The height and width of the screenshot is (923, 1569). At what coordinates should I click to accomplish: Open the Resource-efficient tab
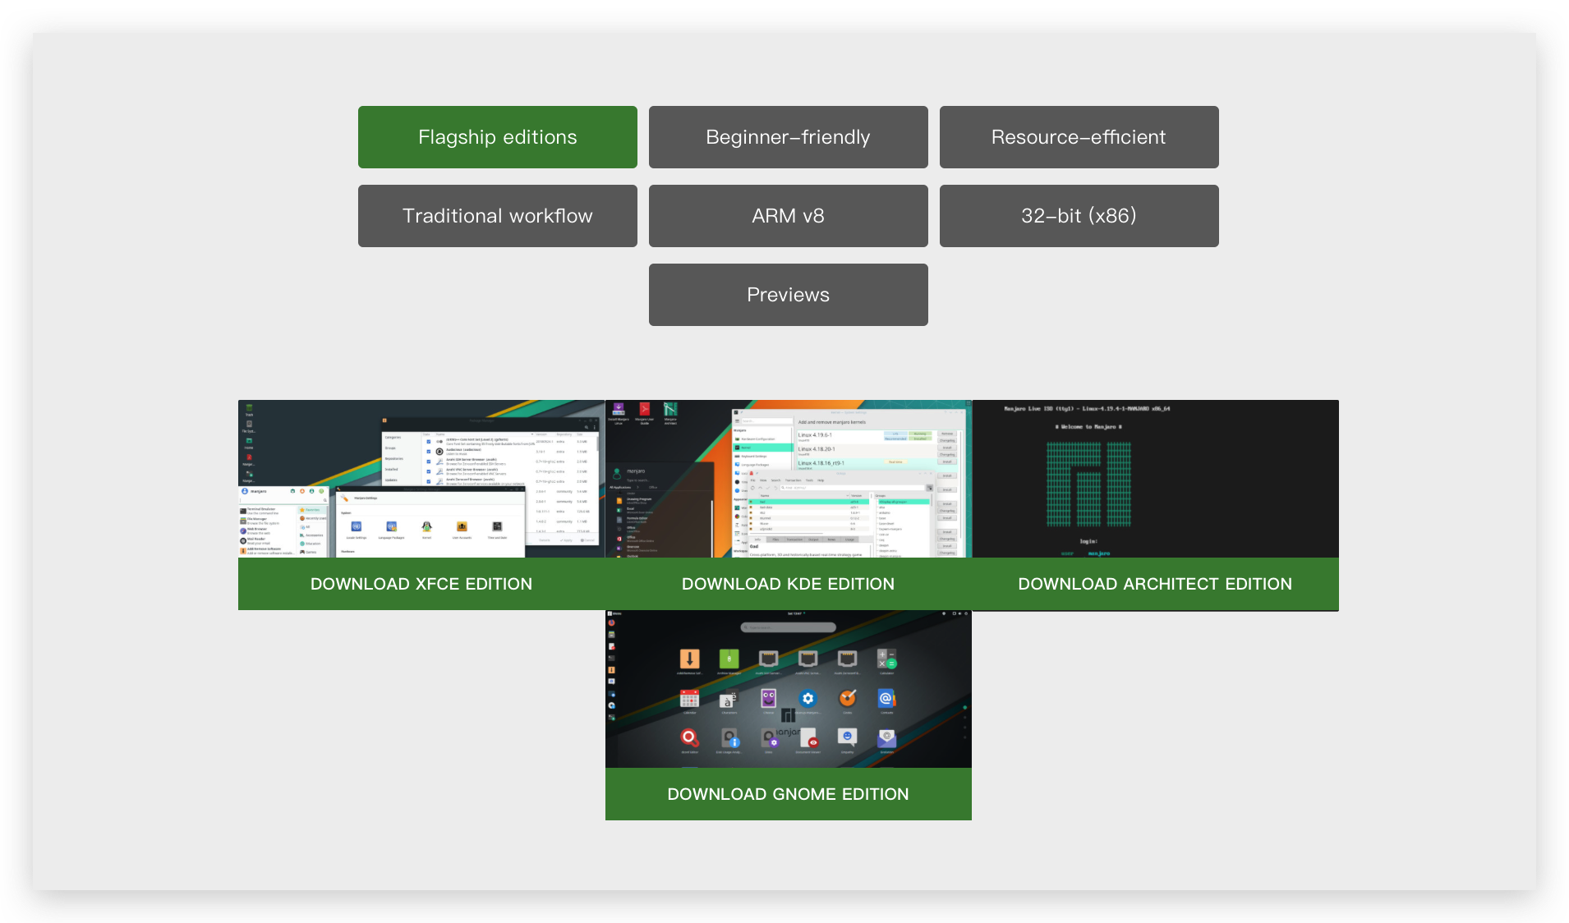[1079, 137]
